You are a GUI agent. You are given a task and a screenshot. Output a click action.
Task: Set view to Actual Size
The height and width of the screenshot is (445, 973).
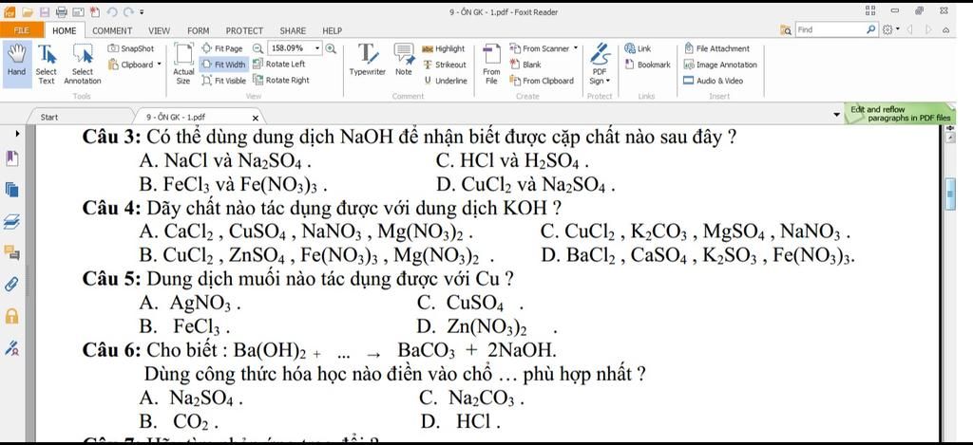(x=183, y=64)
